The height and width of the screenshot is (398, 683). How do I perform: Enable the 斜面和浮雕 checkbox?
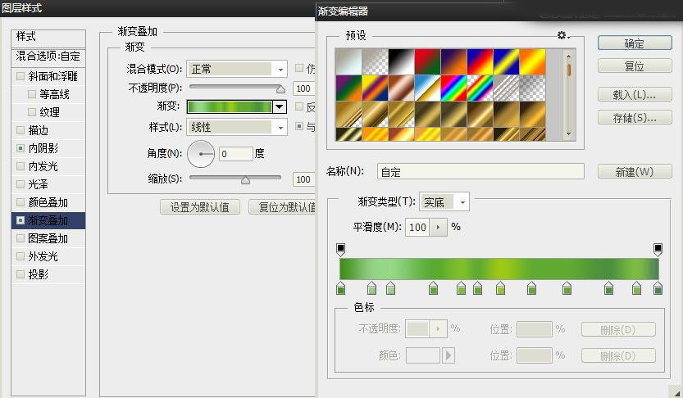click(x=20, y=76)
